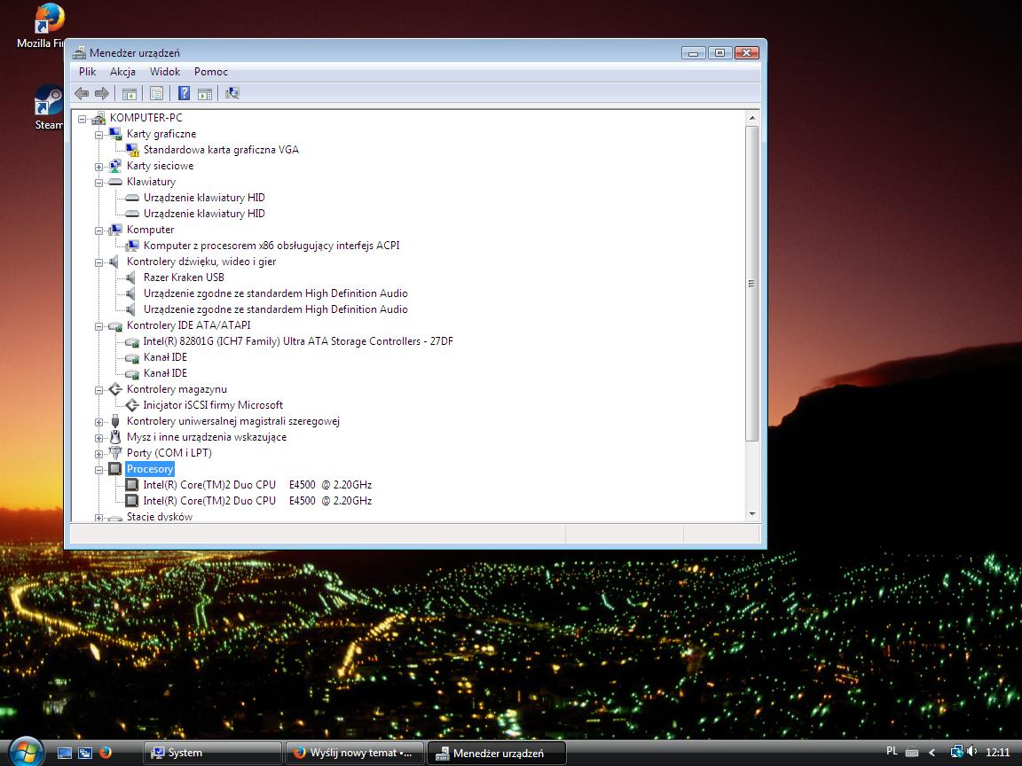Viewport: 1022px width, 766px height.
Task: Click the 12:11 taskbar clock
Action: pyautogui.click(x=998, y=753)
